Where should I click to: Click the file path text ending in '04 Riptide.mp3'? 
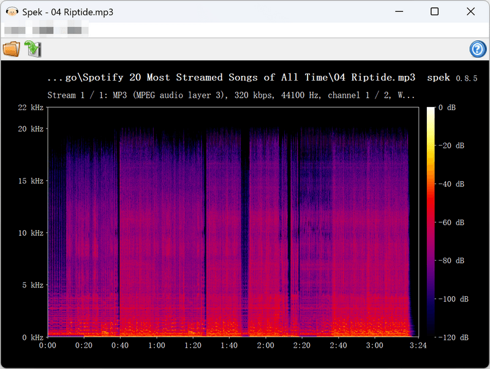(x=232, y=78)
